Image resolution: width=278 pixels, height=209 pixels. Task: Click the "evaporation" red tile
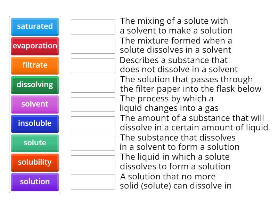(x=35, y=46)
